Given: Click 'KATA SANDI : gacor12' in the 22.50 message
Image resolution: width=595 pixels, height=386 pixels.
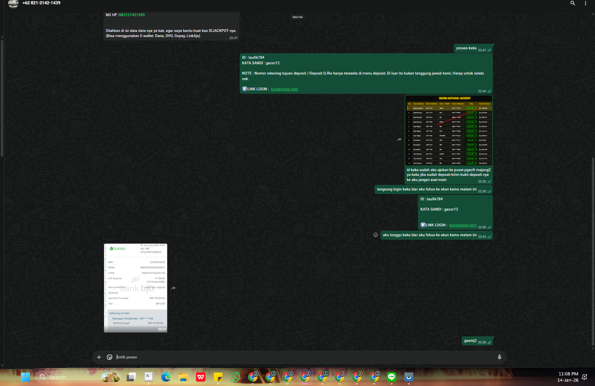Looking at the screenshot, I should click(x=439, y=209).
